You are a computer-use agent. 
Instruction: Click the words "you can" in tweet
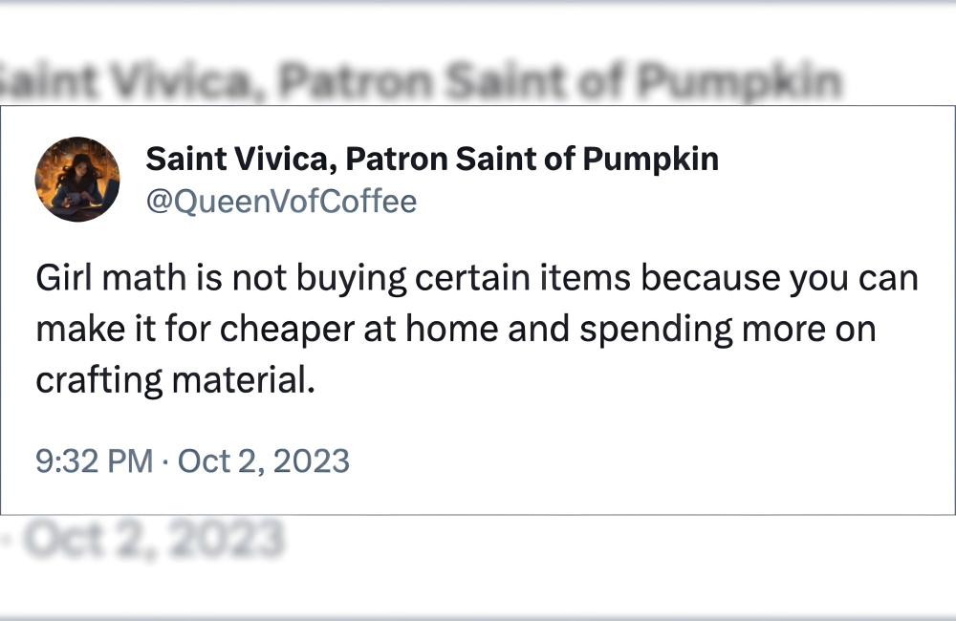pos(853,279)
